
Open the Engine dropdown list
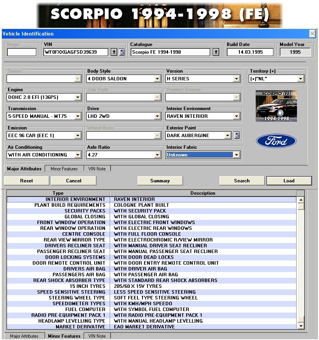click(78, 97)
